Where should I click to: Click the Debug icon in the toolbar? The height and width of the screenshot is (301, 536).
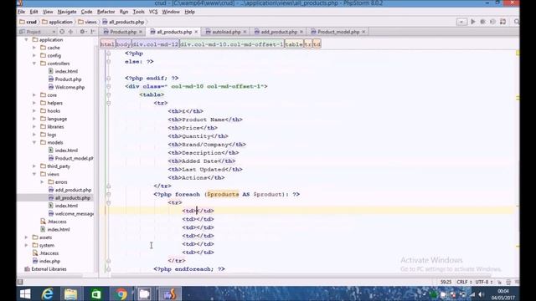pos(482,22)
